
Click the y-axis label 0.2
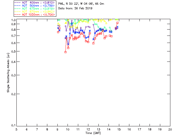pos(13,94)
